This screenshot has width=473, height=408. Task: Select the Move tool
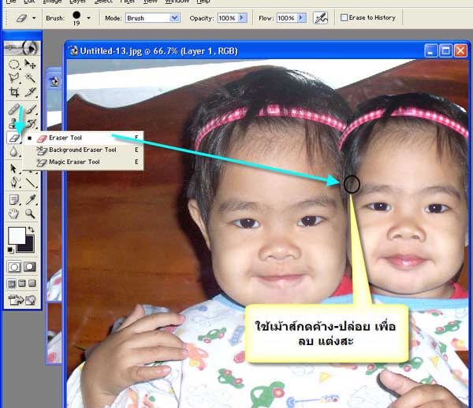click(30, 64)
